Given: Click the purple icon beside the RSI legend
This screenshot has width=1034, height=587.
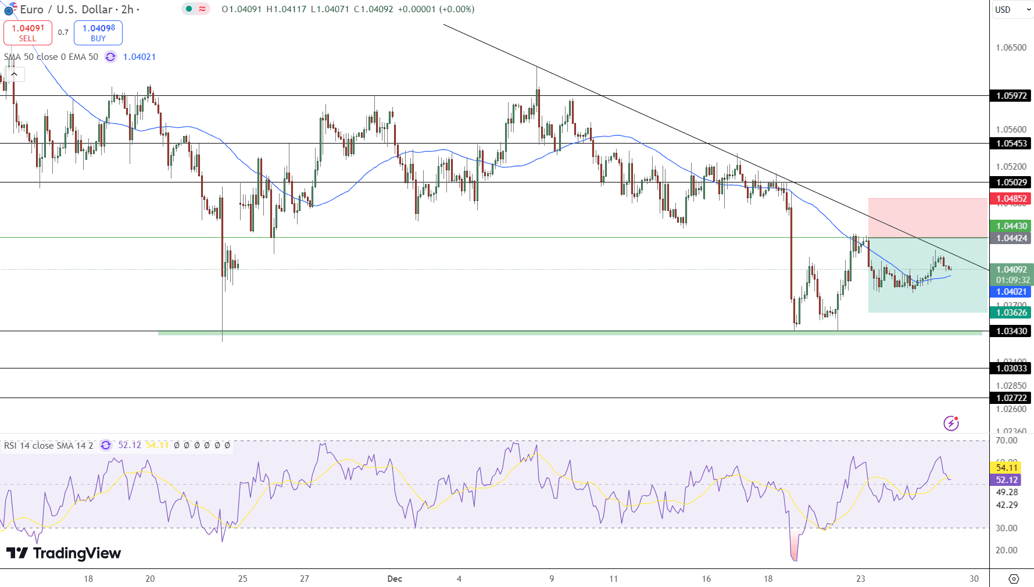Looking at the screenshot, I should pyautogui.click(x=106, y=445).
